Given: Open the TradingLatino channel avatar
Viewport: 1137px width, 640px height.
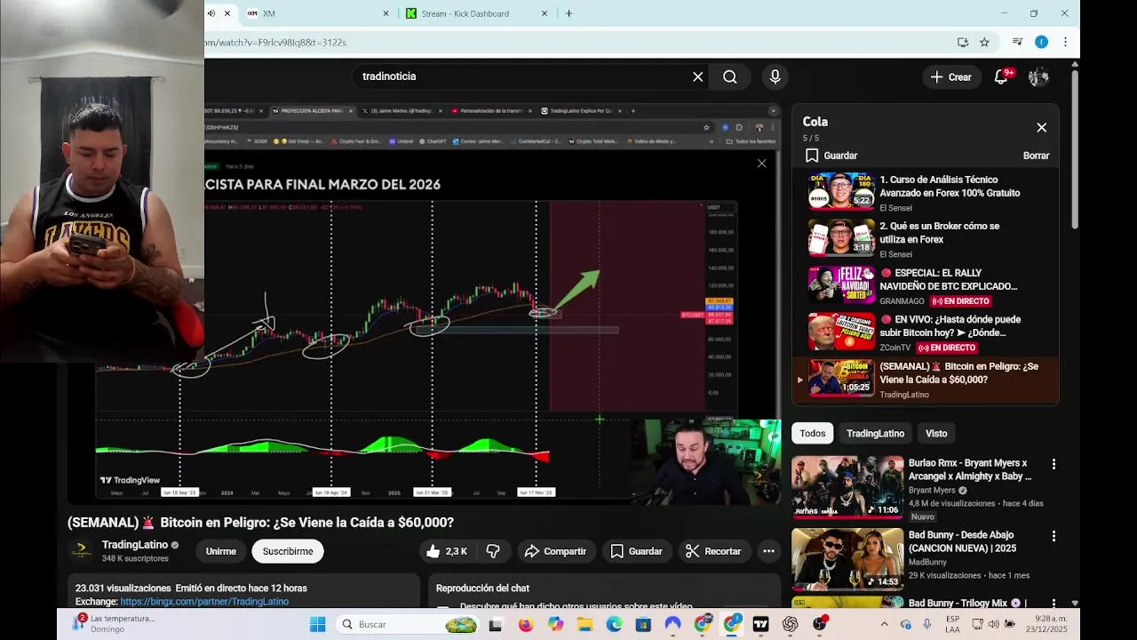Looking at the screenshot, I should pos(81,551).
